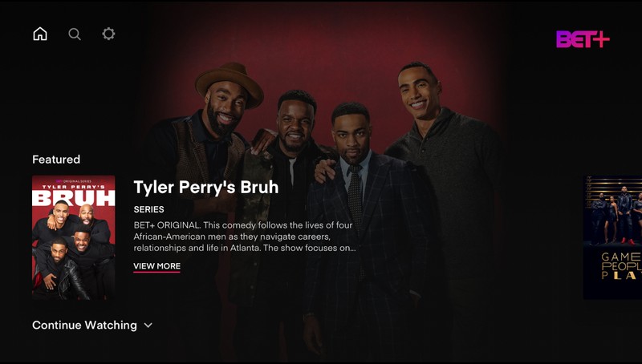
Task: Click the SERIES label under the title
Action: tap(148, 209)
